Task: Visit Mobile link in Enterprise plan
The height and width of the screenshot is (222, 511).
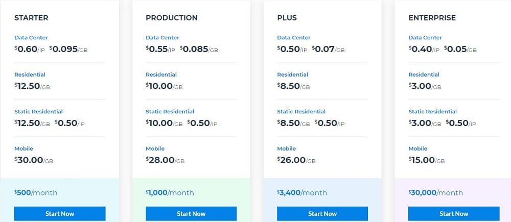Action: (x=418, y=149)
